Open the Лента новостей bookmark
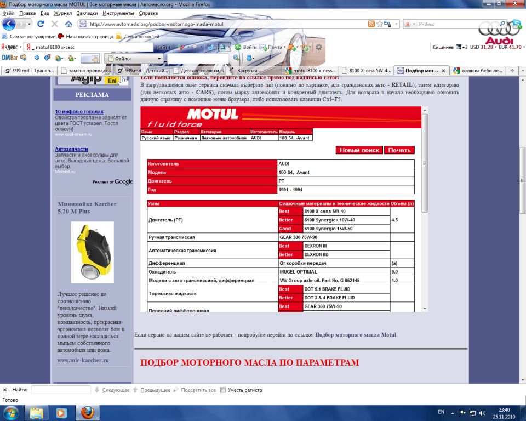 coord(138,36)
